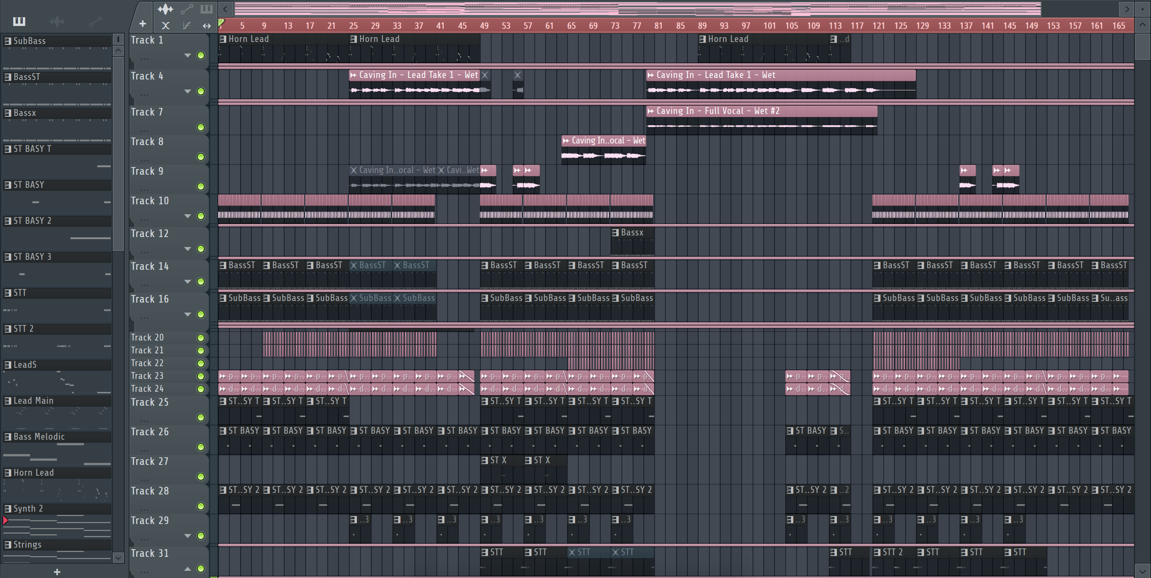Expand Track 16 group arrow
Viewport: 1151px width, 578px height.
(x=188, y=314)
